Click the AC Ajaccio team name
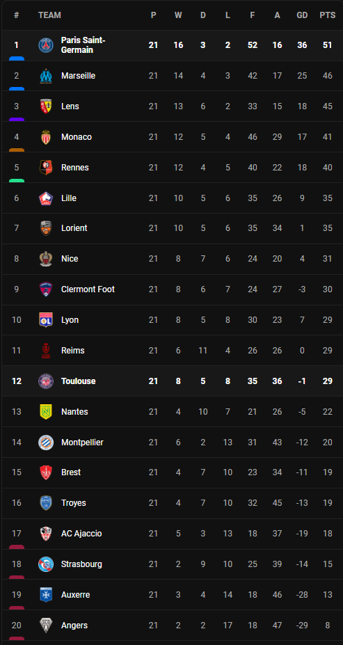The width and height of the screenshot is (343, 645). coord(81,534)
